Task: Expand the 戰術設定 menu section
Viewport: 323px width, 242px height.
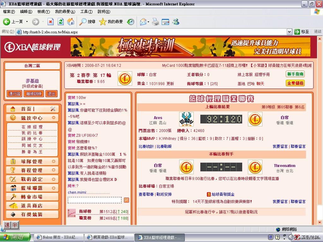Action: pyautogui.click(x=53, y=179)
